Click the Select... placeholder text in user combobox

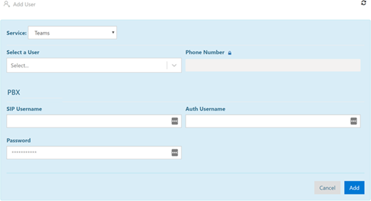(x=20, y=66)
